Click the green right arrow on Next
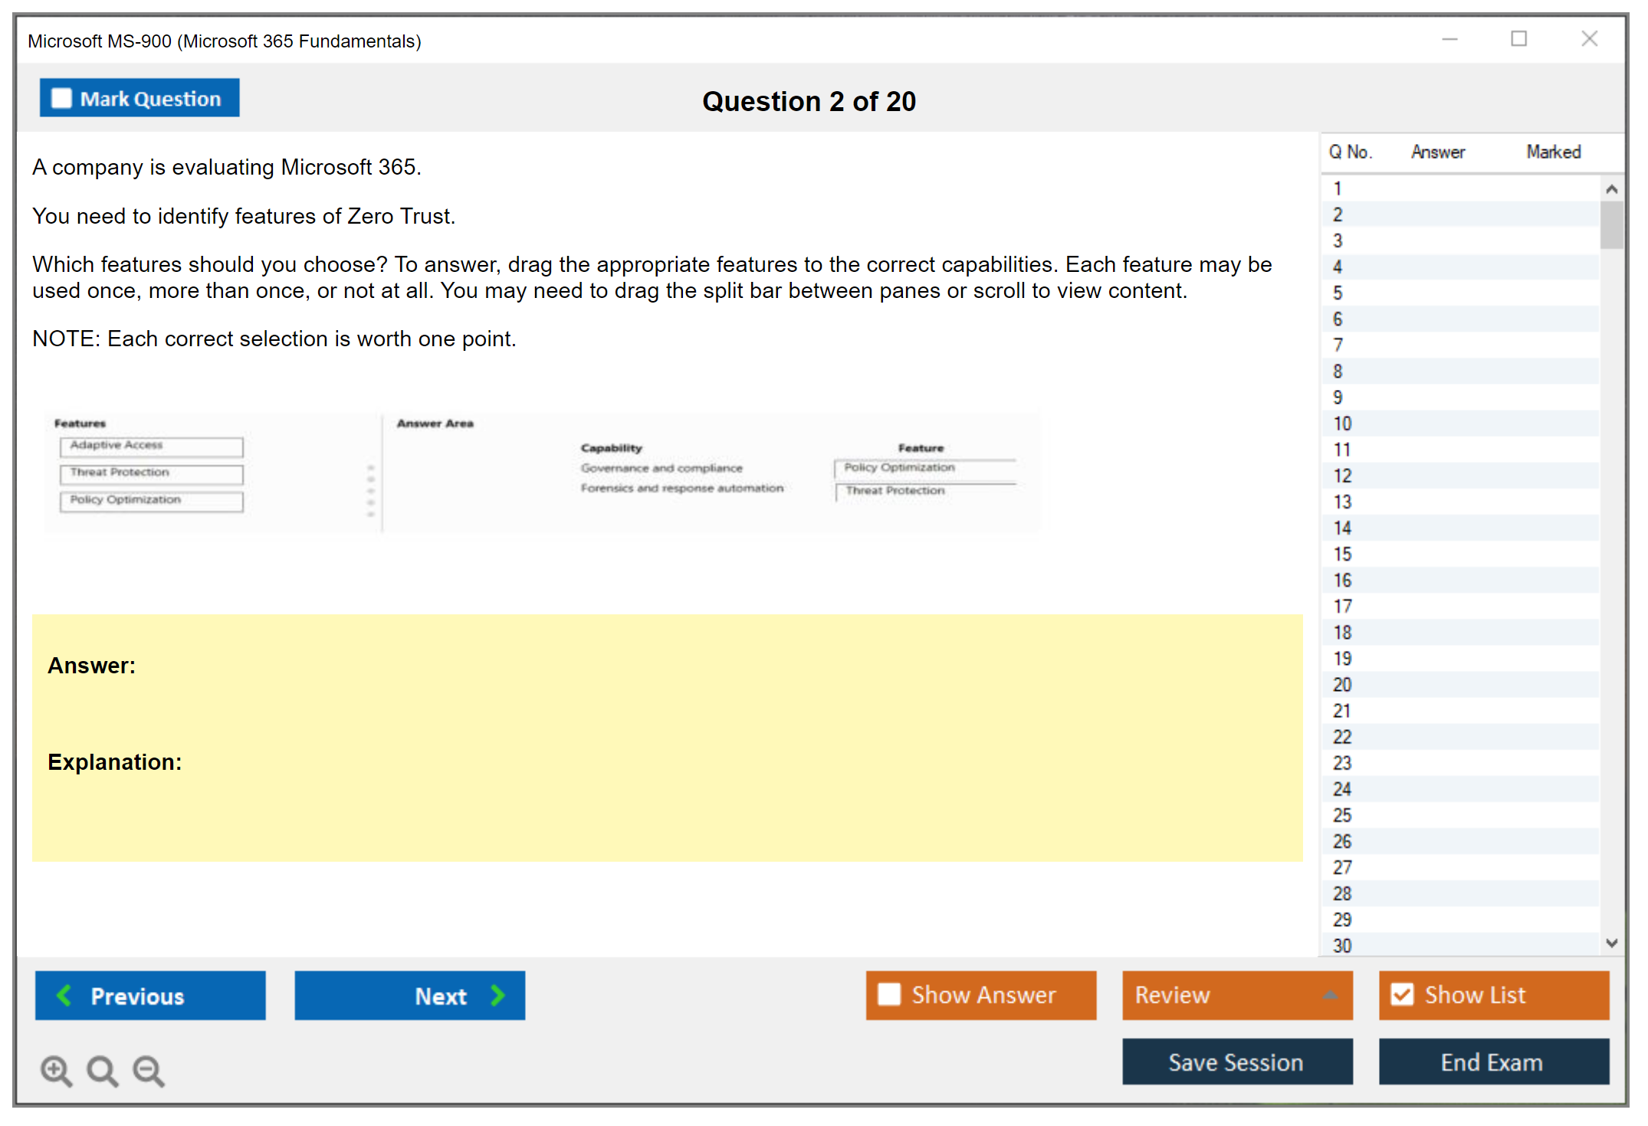The image size is (1648, 1126). click(497, 995)
